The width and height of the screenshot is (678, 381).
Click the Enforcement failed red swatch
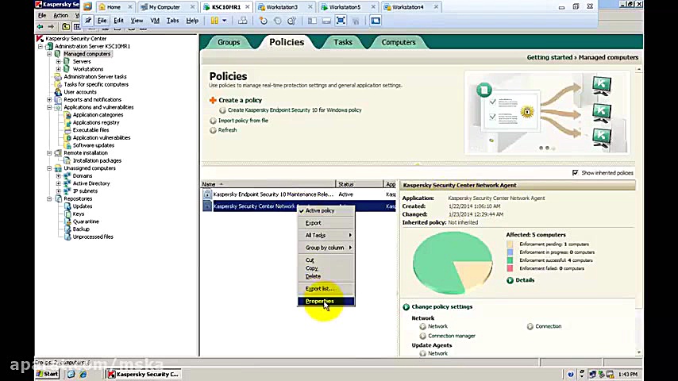click(510, 268)
